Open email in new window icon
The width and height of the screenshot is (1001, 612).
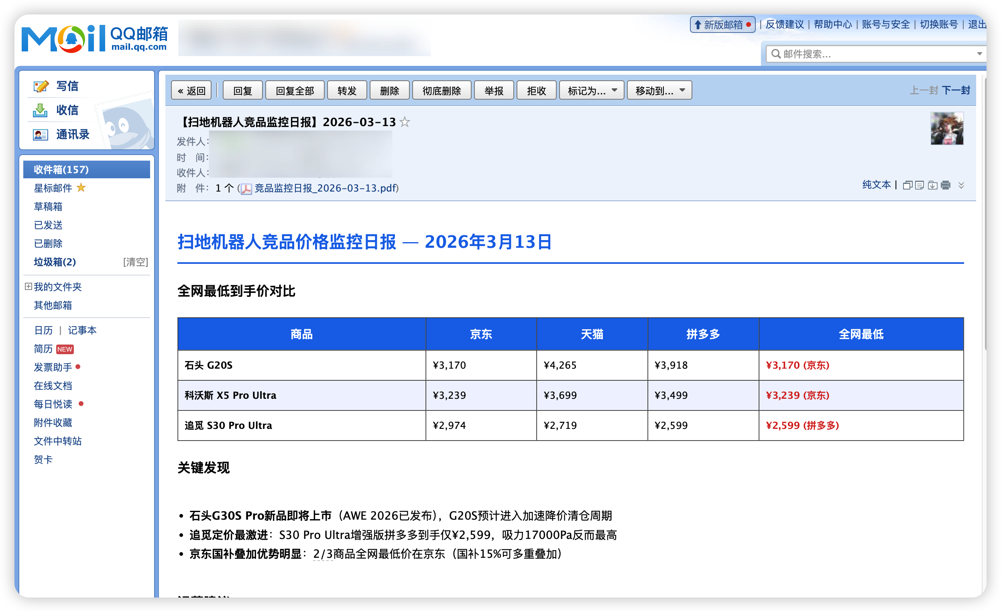[907, 185]
